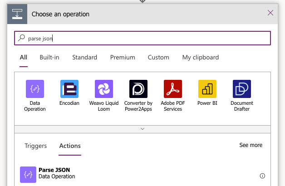Open the Standard connectors tab
Image resolution: width=285 pixels, height=186 pixels.
tap(84, 58)
